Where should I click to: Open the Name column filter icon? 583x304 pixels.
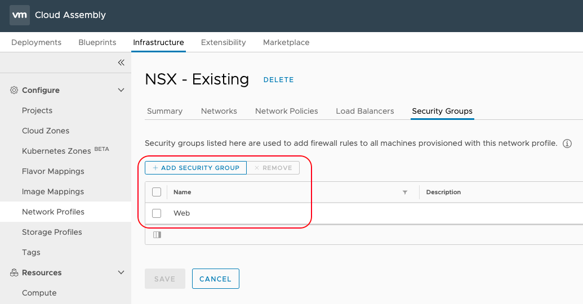tap(405, 192)
